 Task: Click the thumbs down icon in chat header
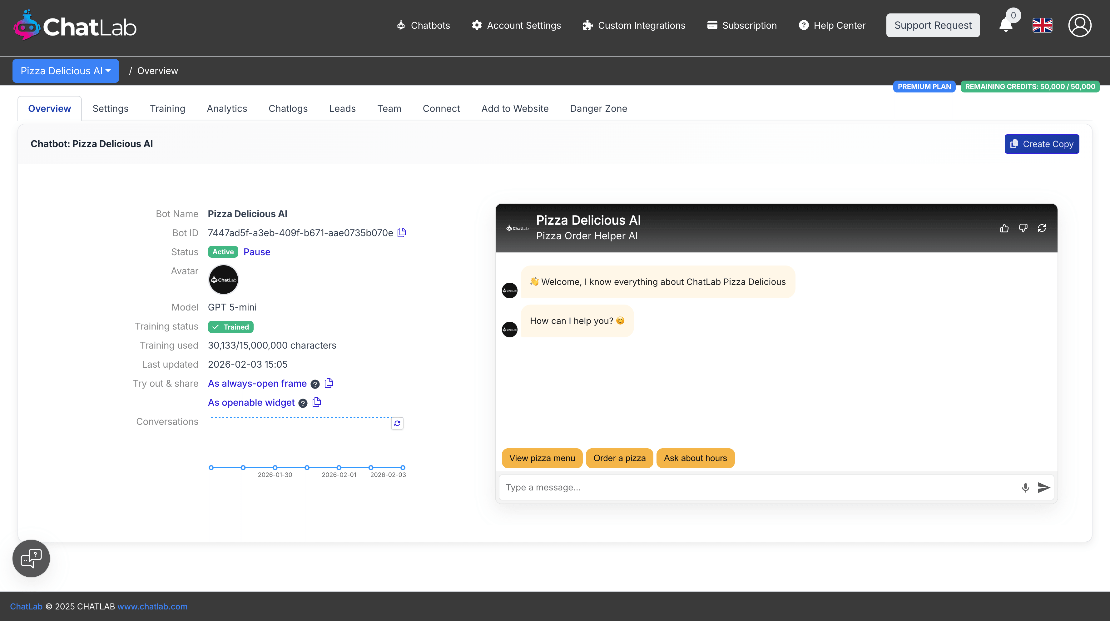pos(1023,228)
